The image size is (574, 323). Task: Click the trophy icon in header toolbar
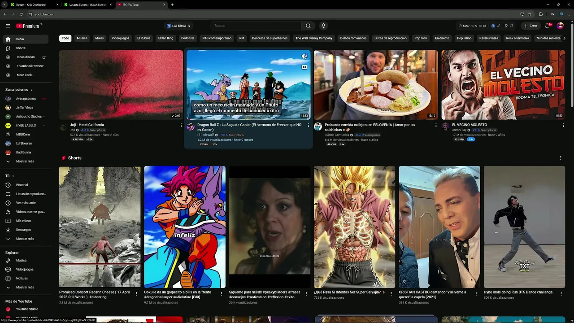[x=506, y=26]
